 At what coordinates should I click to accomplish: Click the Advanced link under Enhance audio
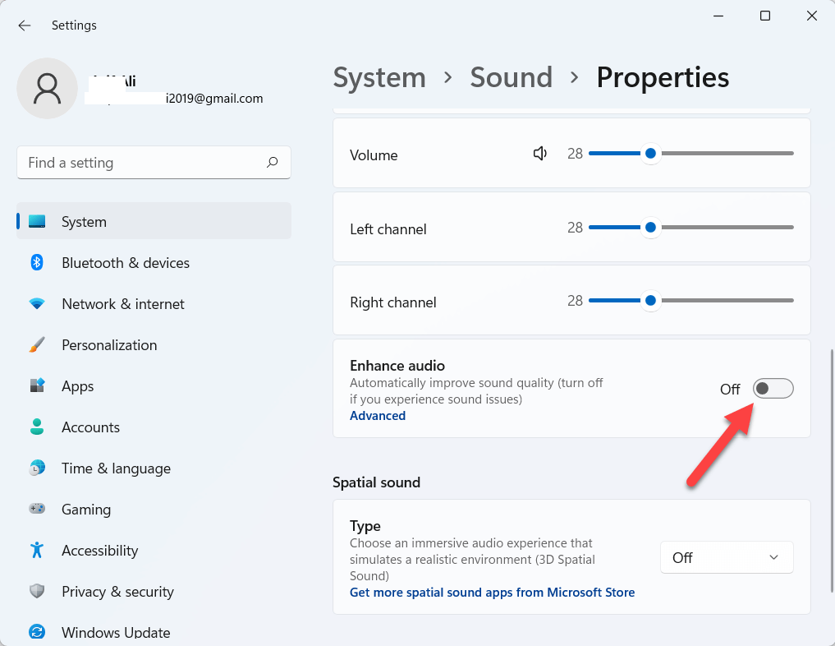[x=378, y=416]
